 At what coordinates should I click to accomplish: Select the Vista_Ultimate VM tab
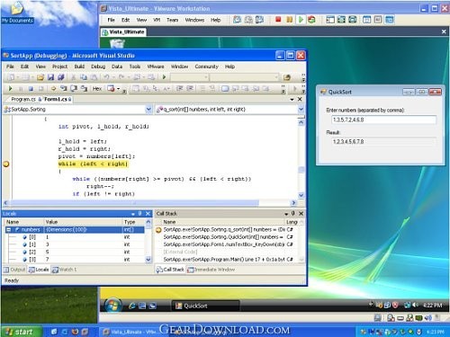tap(123, 32)
